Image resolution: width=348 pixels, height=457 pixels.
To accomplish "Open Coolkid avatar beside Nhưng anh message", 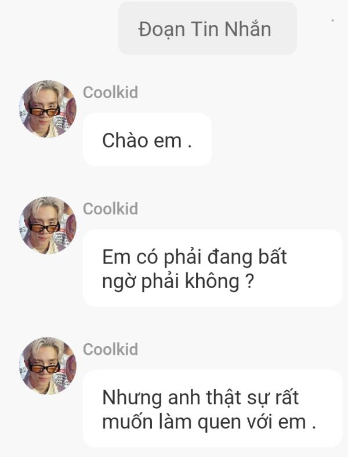I will tap(48, 366).
